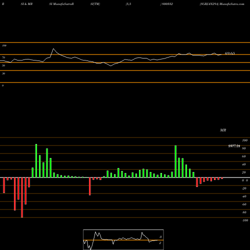Click the peak of the white RSI line

click(53, 48)
